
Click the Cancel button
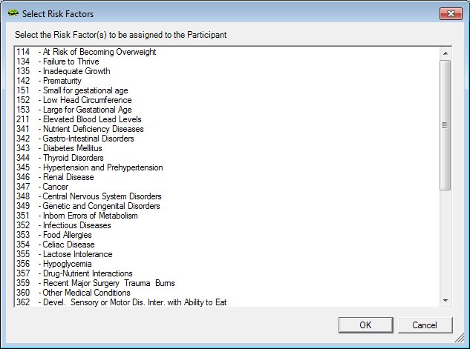[x=425, y=325]
